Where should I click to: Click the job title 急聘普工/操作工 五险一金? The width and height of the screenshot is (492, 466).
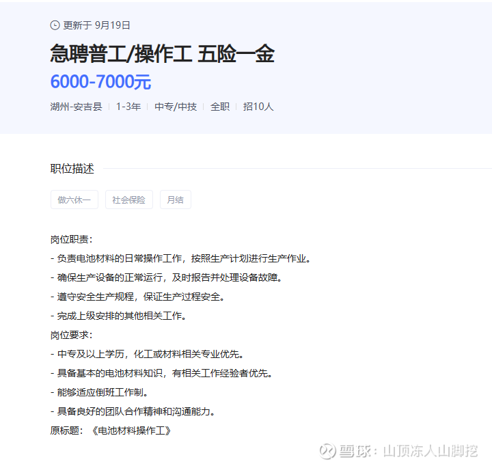coord(162,54)
